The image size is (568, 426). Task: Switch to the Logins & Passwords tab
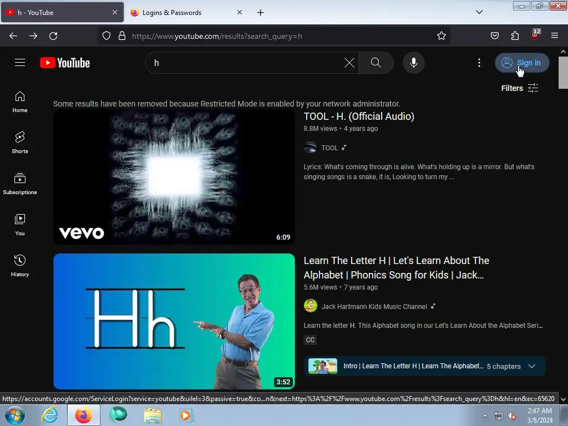(x=187, y=13)
